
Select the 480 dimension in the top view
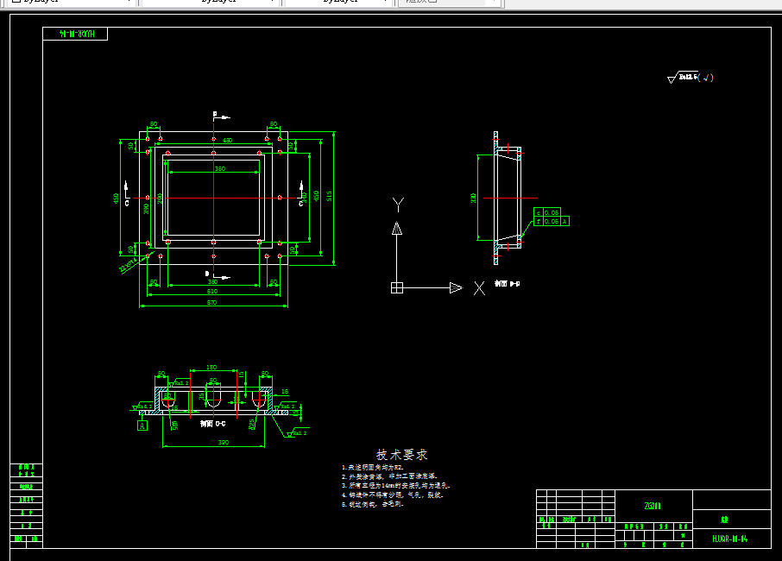227,140
